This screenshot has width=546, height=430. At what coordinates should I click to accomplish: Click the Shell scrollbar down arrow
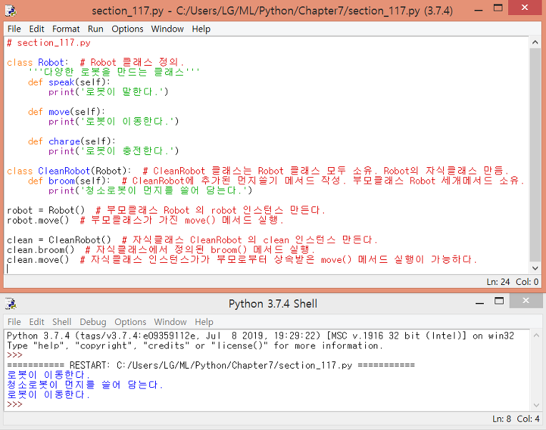(x=536, y=405)
